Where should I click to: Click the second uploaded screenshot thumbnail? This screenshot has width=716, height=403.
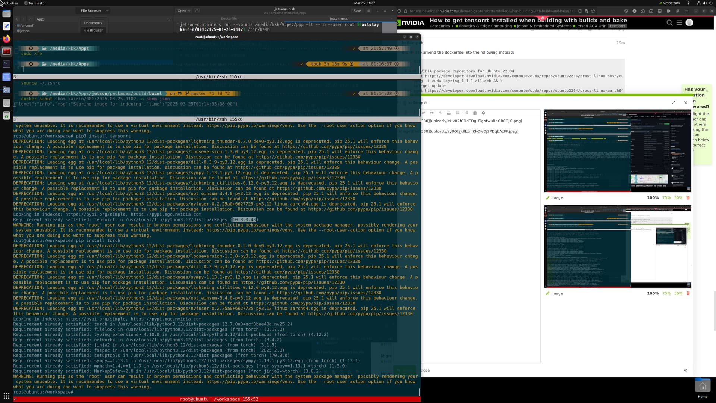coord(618,246)
